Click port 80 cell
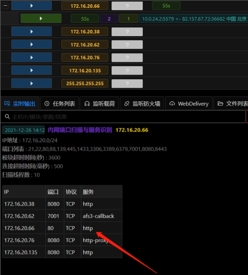This screenshot has height=275, width=248. [55, 228]
